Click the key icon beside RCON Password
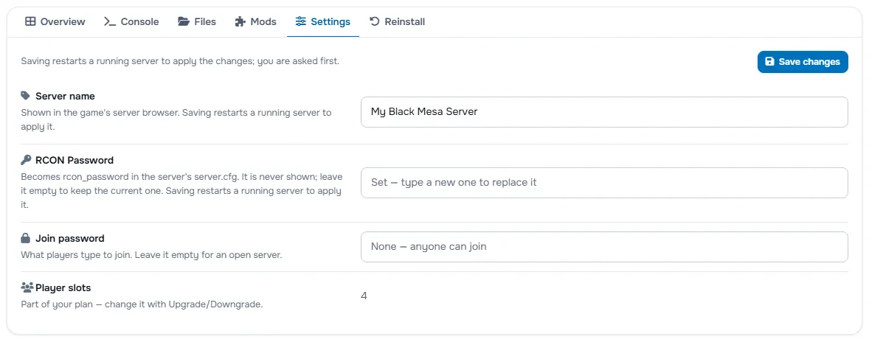Viewport: 869px width, 342px height. coord(26,160)
